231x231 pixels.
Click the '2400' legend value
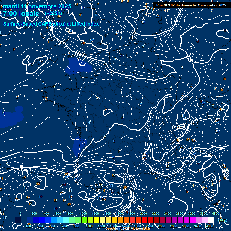[168, 214]
